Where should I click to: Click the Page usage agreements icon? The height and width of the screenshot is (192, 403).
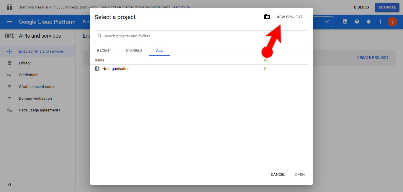(9, 110)
